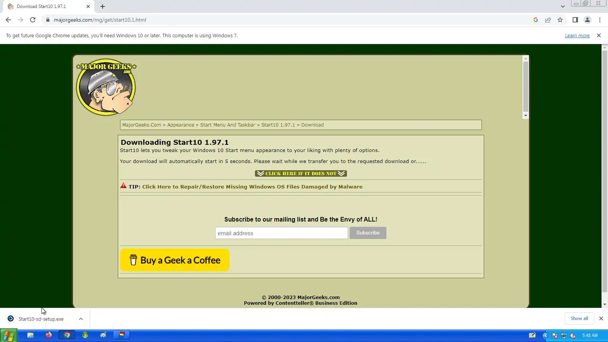Show hidden system tray icons
Image resolution: width=608 pixels, height=342 pixels.
pos(545,336)
